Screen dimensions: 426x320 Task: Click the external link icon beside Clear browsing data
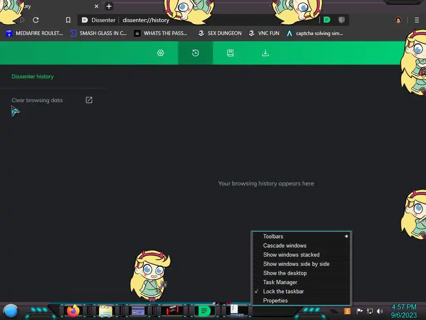(x=89, y=100)
